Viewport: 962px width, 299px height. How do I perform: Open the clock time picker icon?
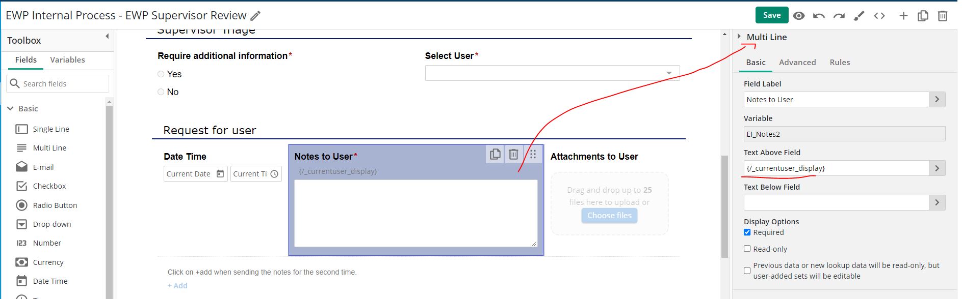tap(274, 174)
